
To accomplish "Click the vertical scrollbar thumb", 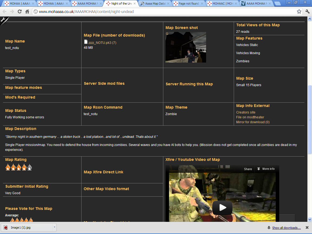I will pyautogui.click(x=310, y=119).
